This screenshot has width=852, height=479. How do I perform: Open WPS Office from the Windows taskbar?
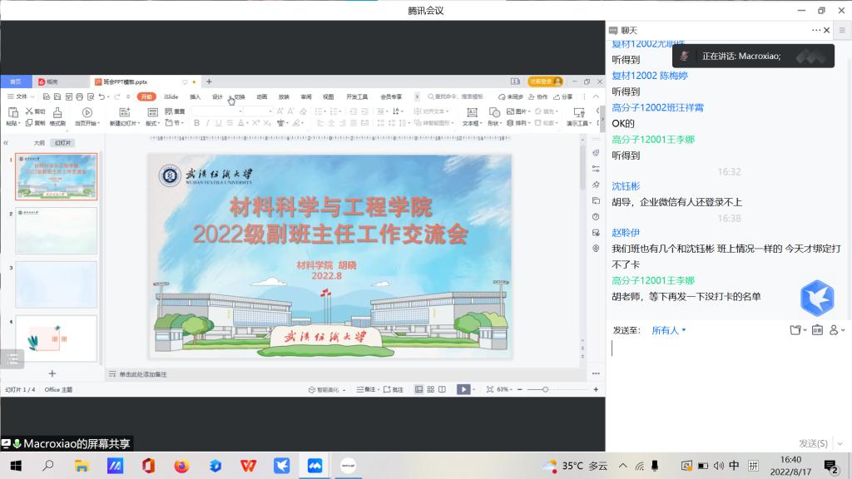click(248, 465)
